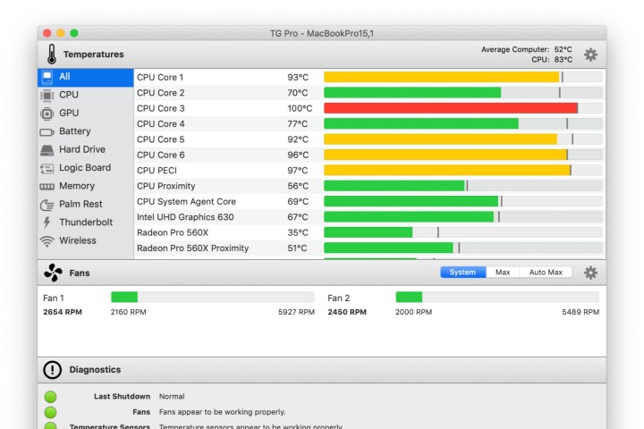644x429 pixels.
Task: Switch fan mode to Max
Action: (503, 273)
